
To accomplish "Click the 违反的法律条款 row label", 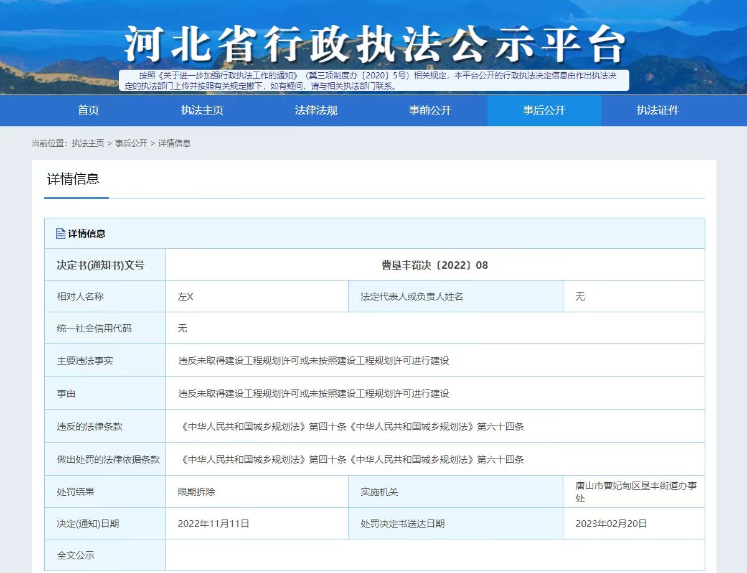I will click(90, 427).
